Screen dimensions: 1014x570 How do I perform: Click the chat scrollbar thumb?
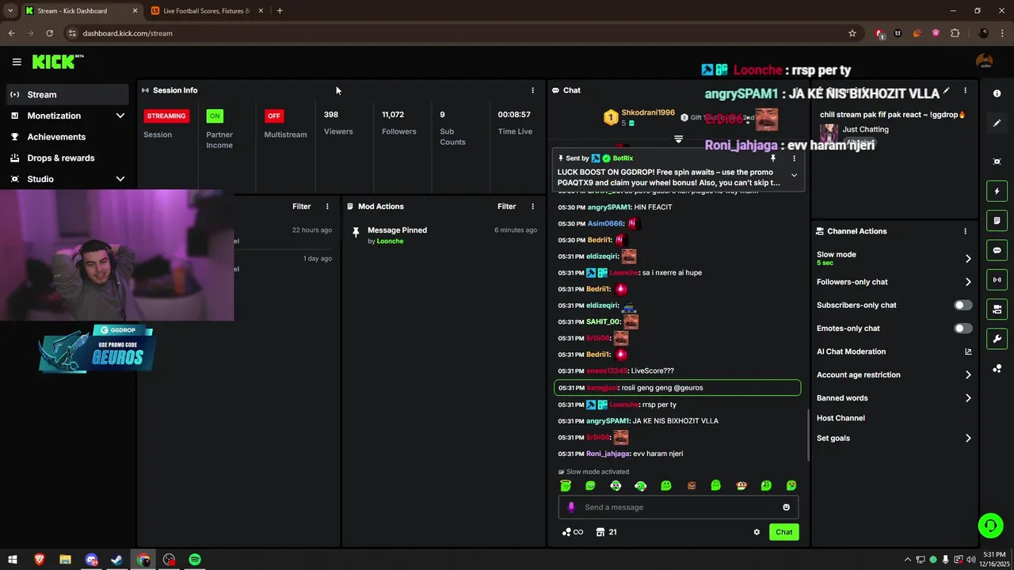[x=808, y=435]
